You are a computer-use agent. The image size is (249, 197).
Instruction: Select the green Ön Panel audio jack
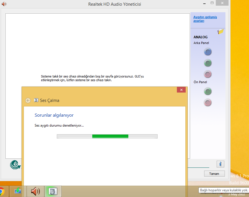pyautogui.click(x=208, y=91)
